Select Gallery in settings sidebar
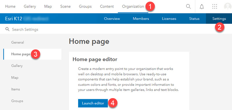 (17, 66)
